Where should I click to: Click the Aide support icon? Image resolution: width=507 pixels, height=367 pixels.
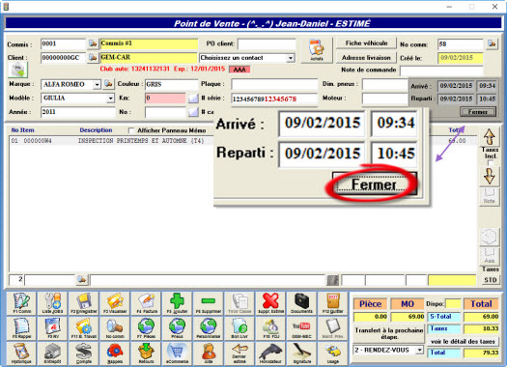(x=209, y=353)
